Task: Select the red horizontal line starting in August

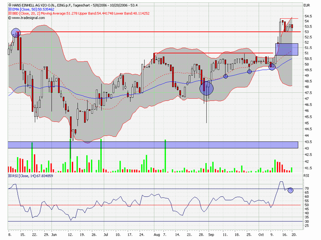Action: pyautogui.click(x=212, y=53)
